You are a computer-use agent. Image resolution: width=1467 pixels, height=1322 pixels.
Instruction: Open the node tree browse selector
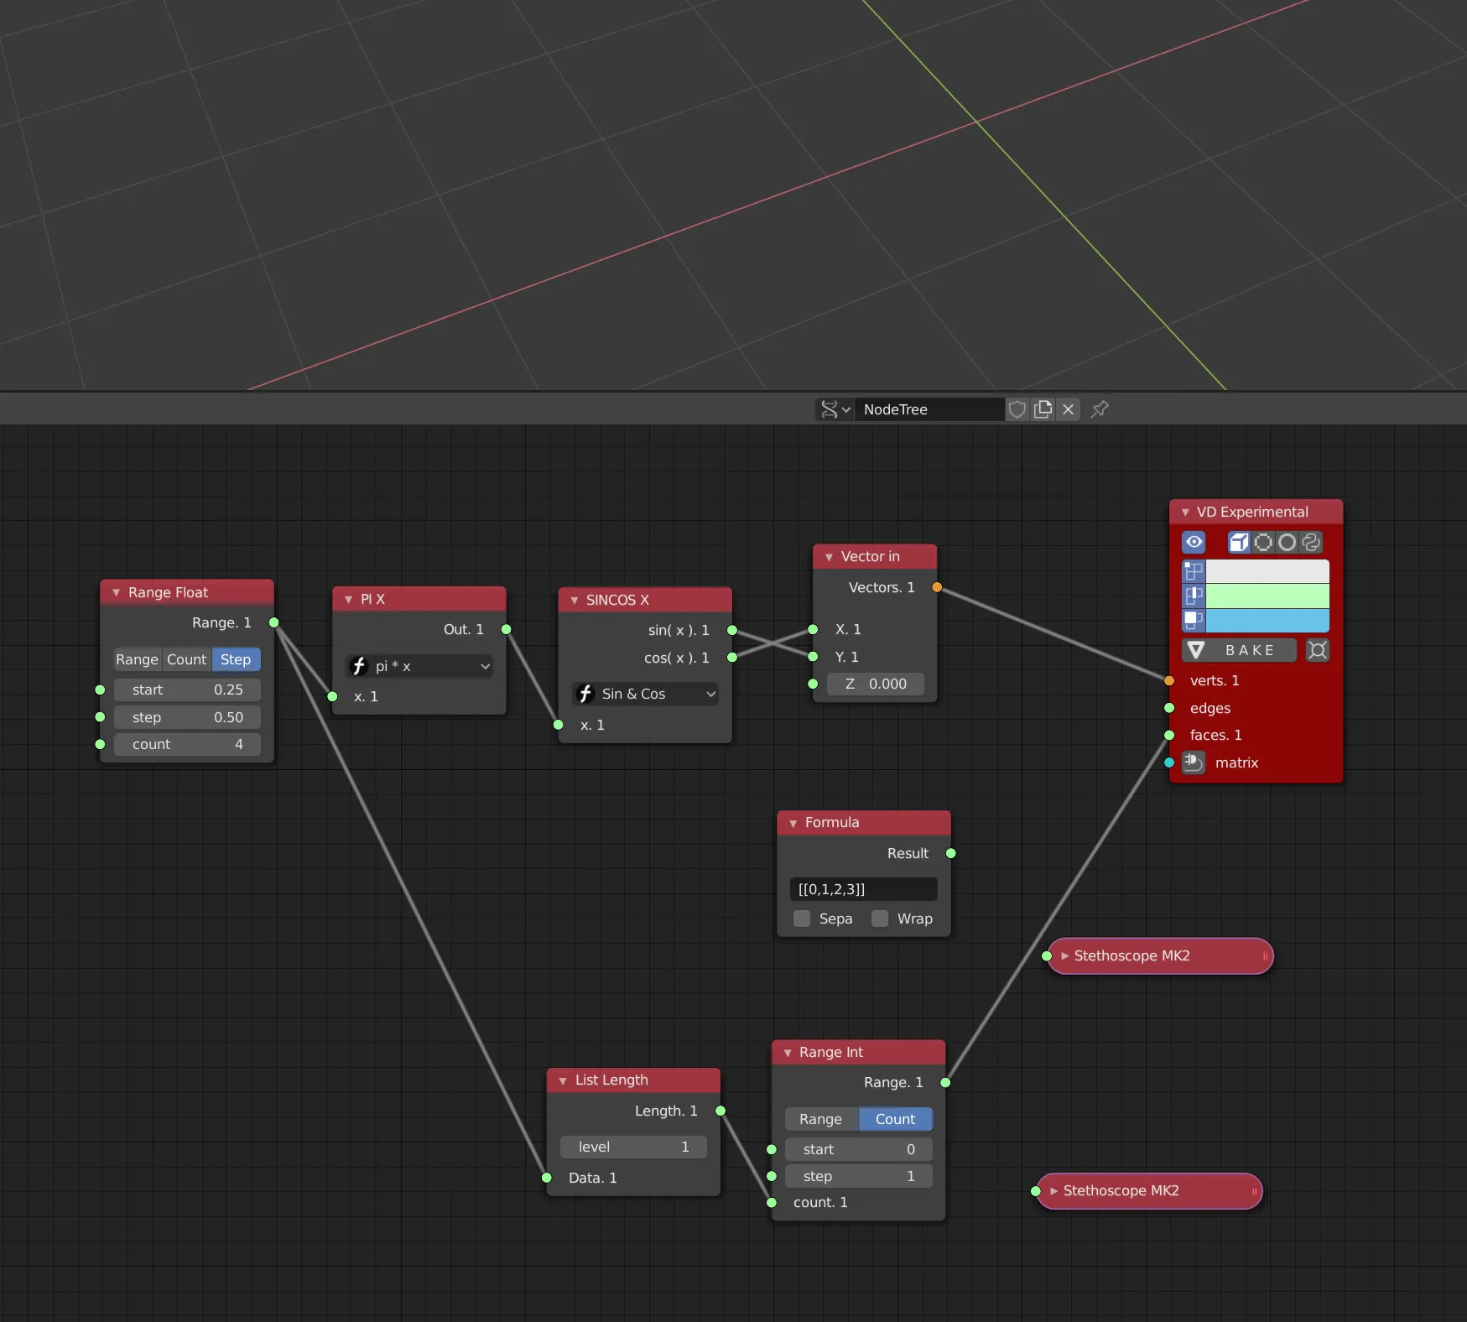click(835, 409)
